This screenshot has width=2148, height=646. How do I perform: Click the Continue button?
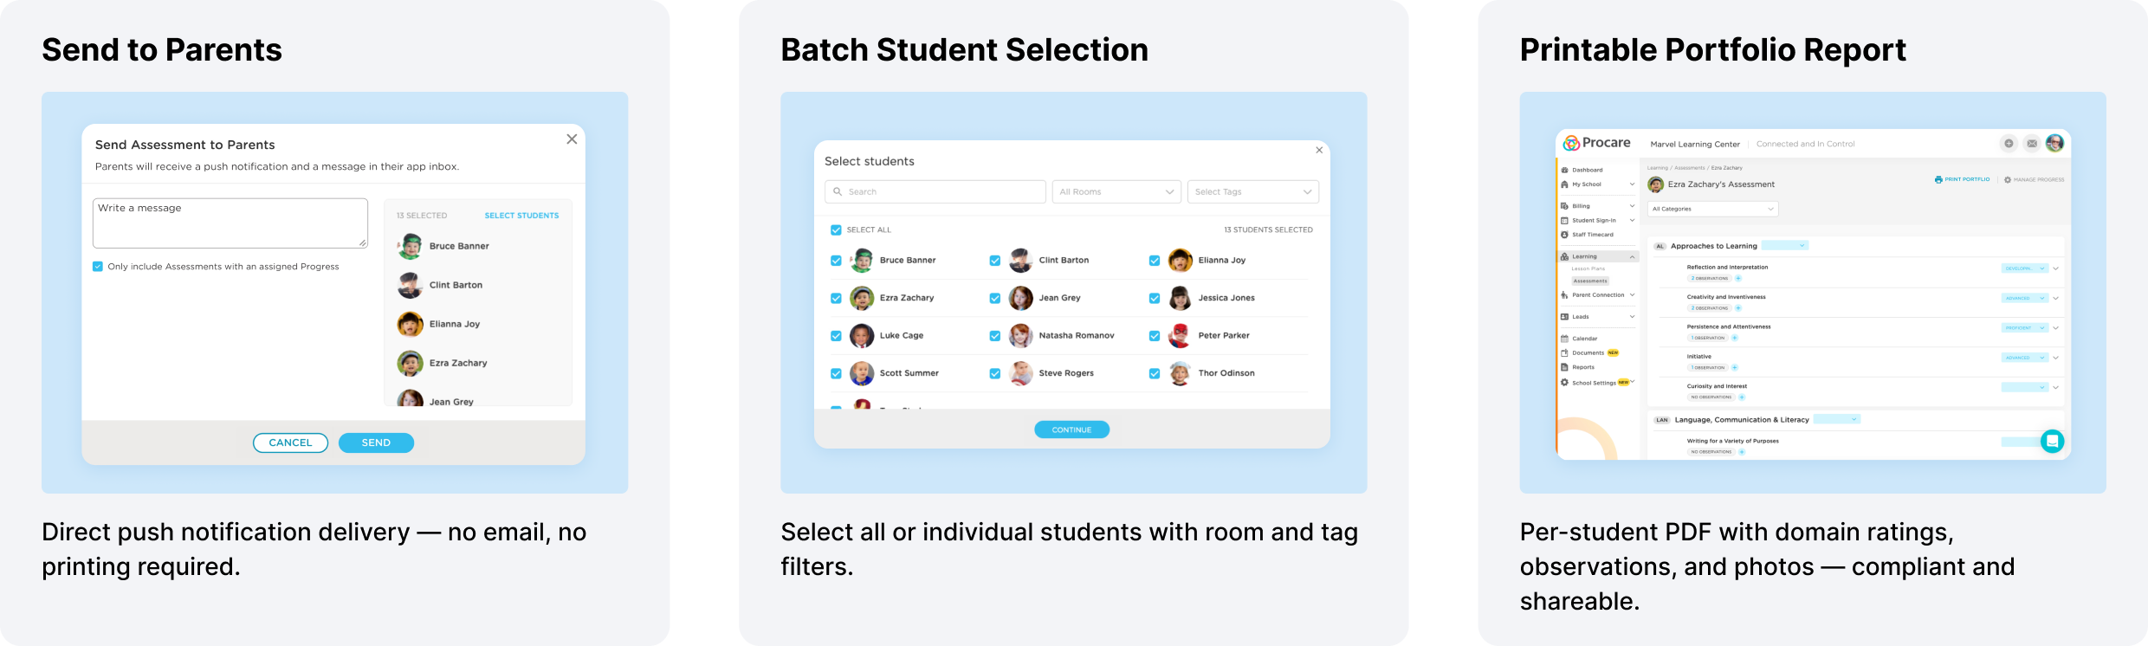tap(1071, 430)
